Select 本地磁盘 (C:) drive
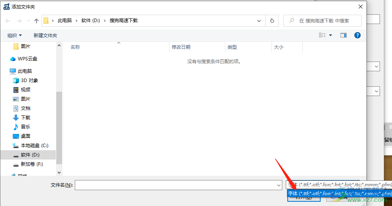Screen dimensions: 392x206 35,145
